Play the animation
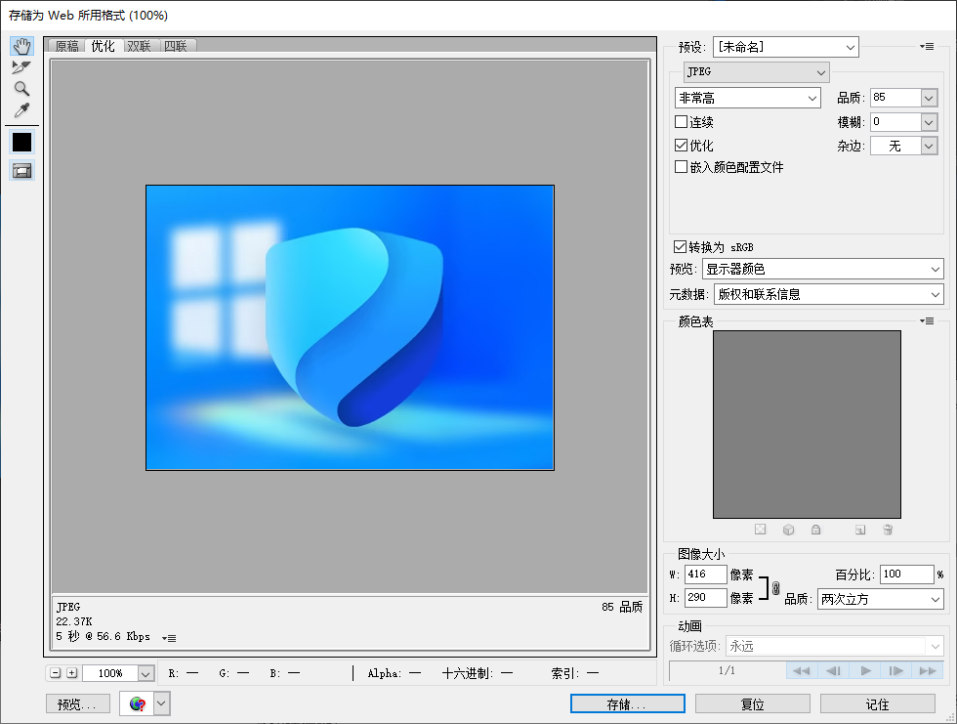The height and width of the screenshot is (724, 957). (865, 671)
